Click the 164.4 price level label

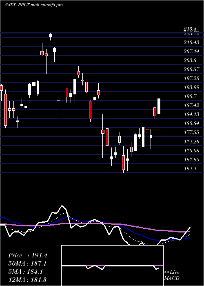click(190, 169)
